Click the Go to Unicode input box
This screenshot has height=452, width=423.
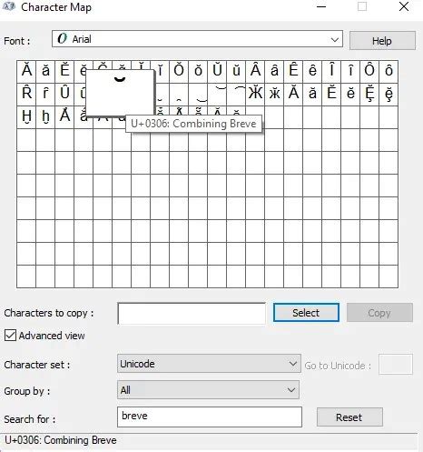click(396, 364)
